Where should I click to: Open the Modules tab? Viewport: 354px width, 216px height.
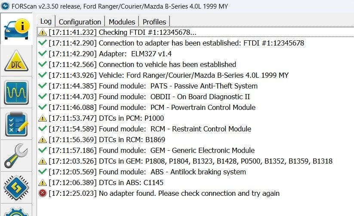point(122,21)
